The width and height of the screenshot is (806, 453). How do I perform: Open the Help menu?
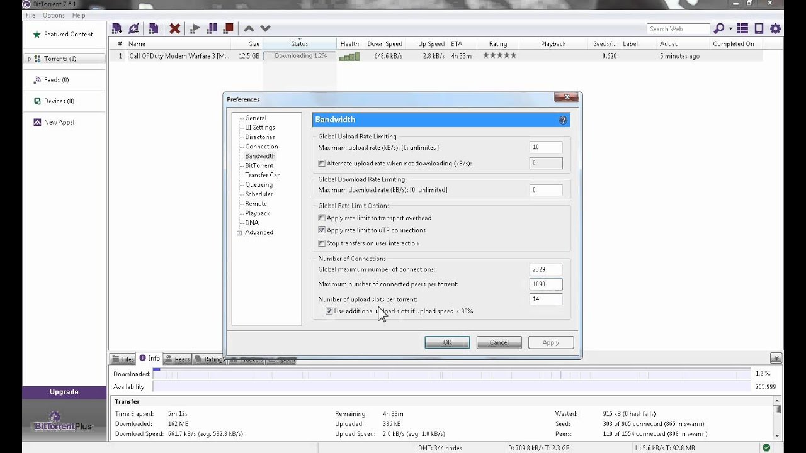[79, 15]
